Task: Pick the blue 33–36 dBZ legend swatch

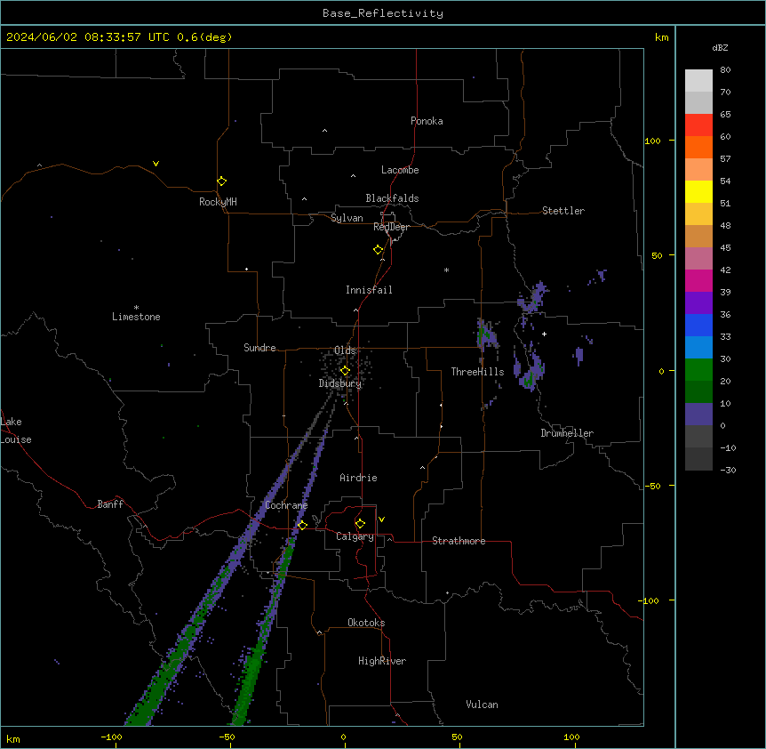Action: coord(698,325)
